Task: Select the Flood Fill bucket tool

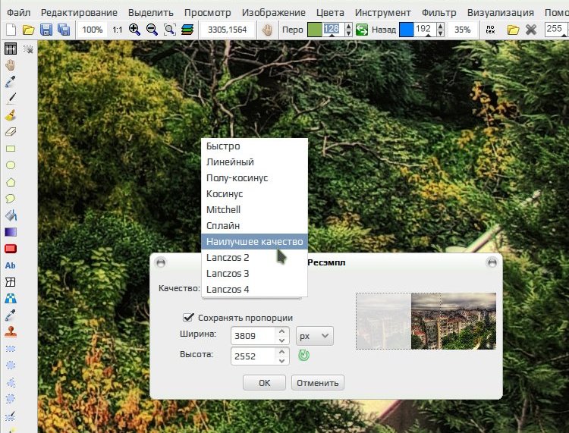Action: [x=11, y=215]
